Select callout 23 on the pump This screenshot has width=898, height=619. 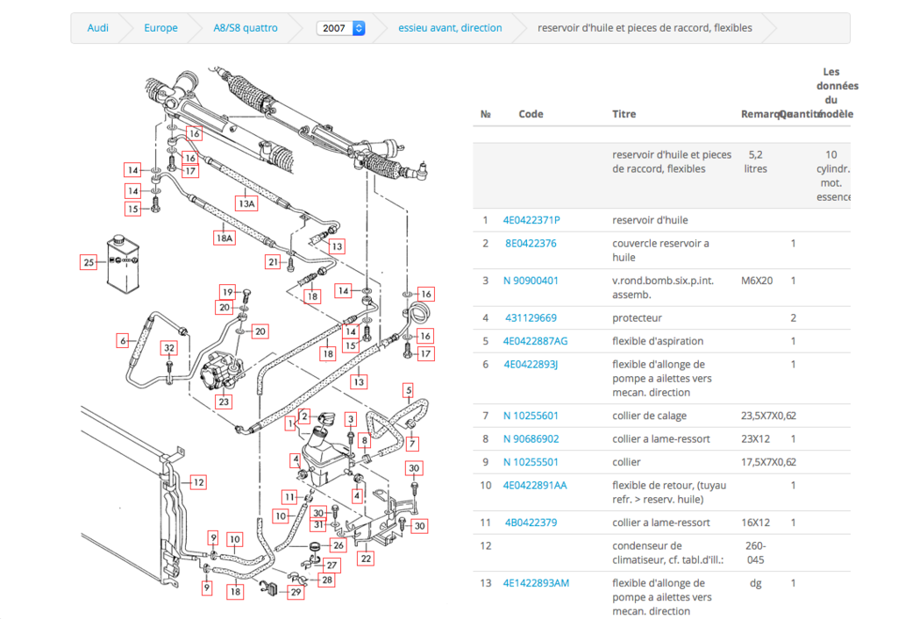click(x=224, y=402)
